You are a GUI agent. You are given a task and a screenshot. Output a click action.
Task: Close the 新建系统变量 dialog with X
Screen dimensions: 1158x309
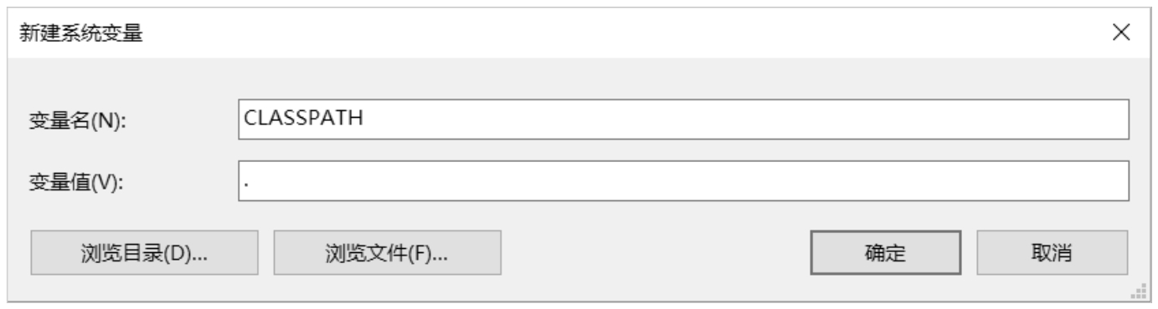(x=1122, y=34)
